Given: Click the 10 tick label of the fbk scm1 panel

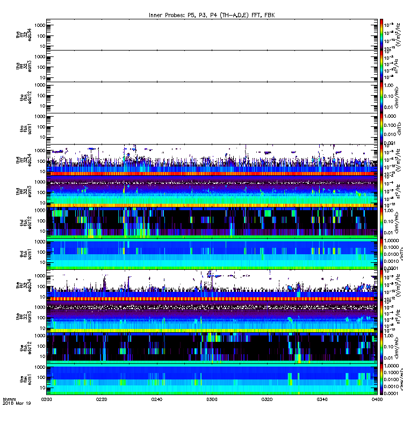Looking at the screenshot, I should click(x=42, y=388).
